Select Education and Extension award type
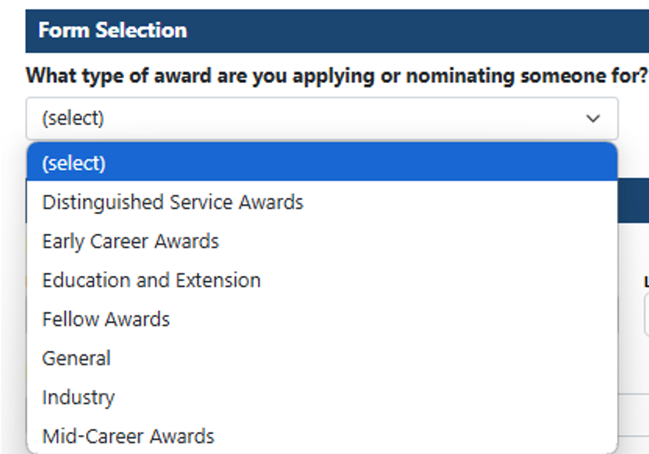Image resolution: width=649 pixels, height=454 pixels. click(152, 280)
